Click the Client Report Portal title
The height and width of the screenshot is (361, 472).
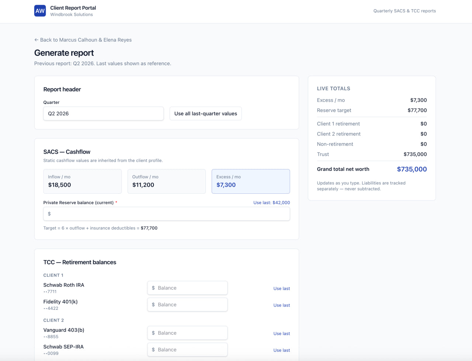tap(73, 8)
